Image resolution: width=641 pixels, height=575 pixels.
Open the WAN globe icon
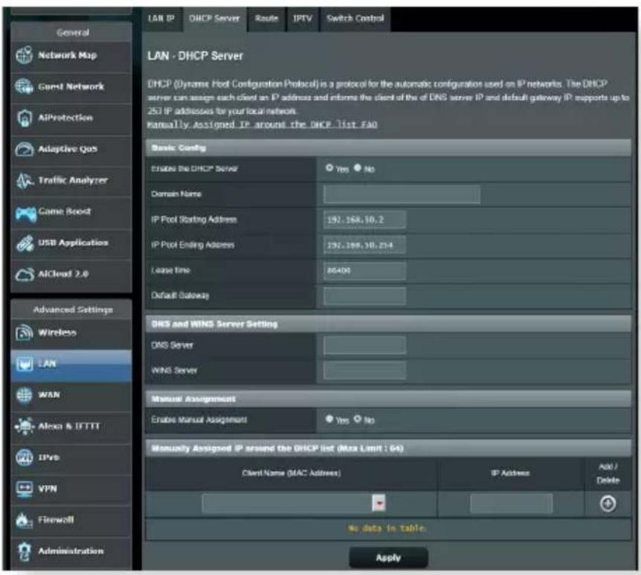pos(24,395)
